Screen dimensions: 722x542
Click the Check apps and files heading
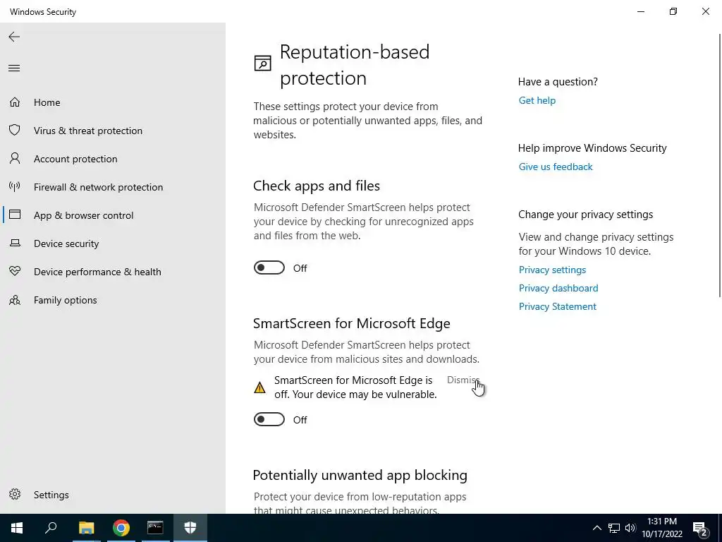coord(317,186)
